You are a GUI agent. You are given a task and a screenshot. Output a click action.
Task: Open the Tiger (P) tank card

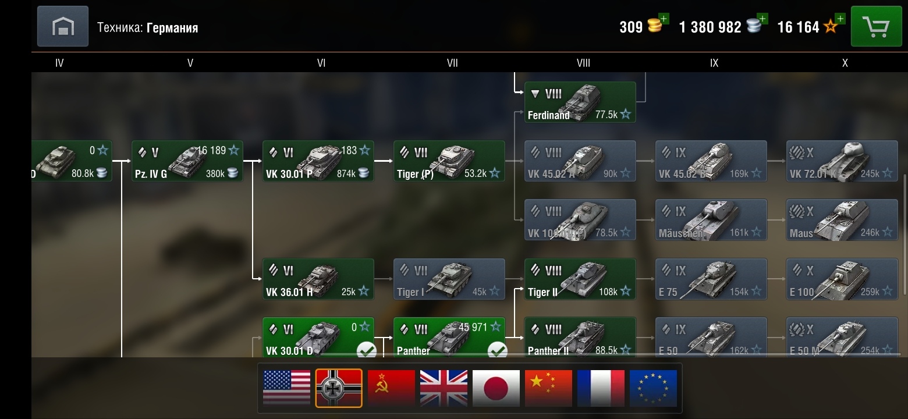(x=449, y=161)
